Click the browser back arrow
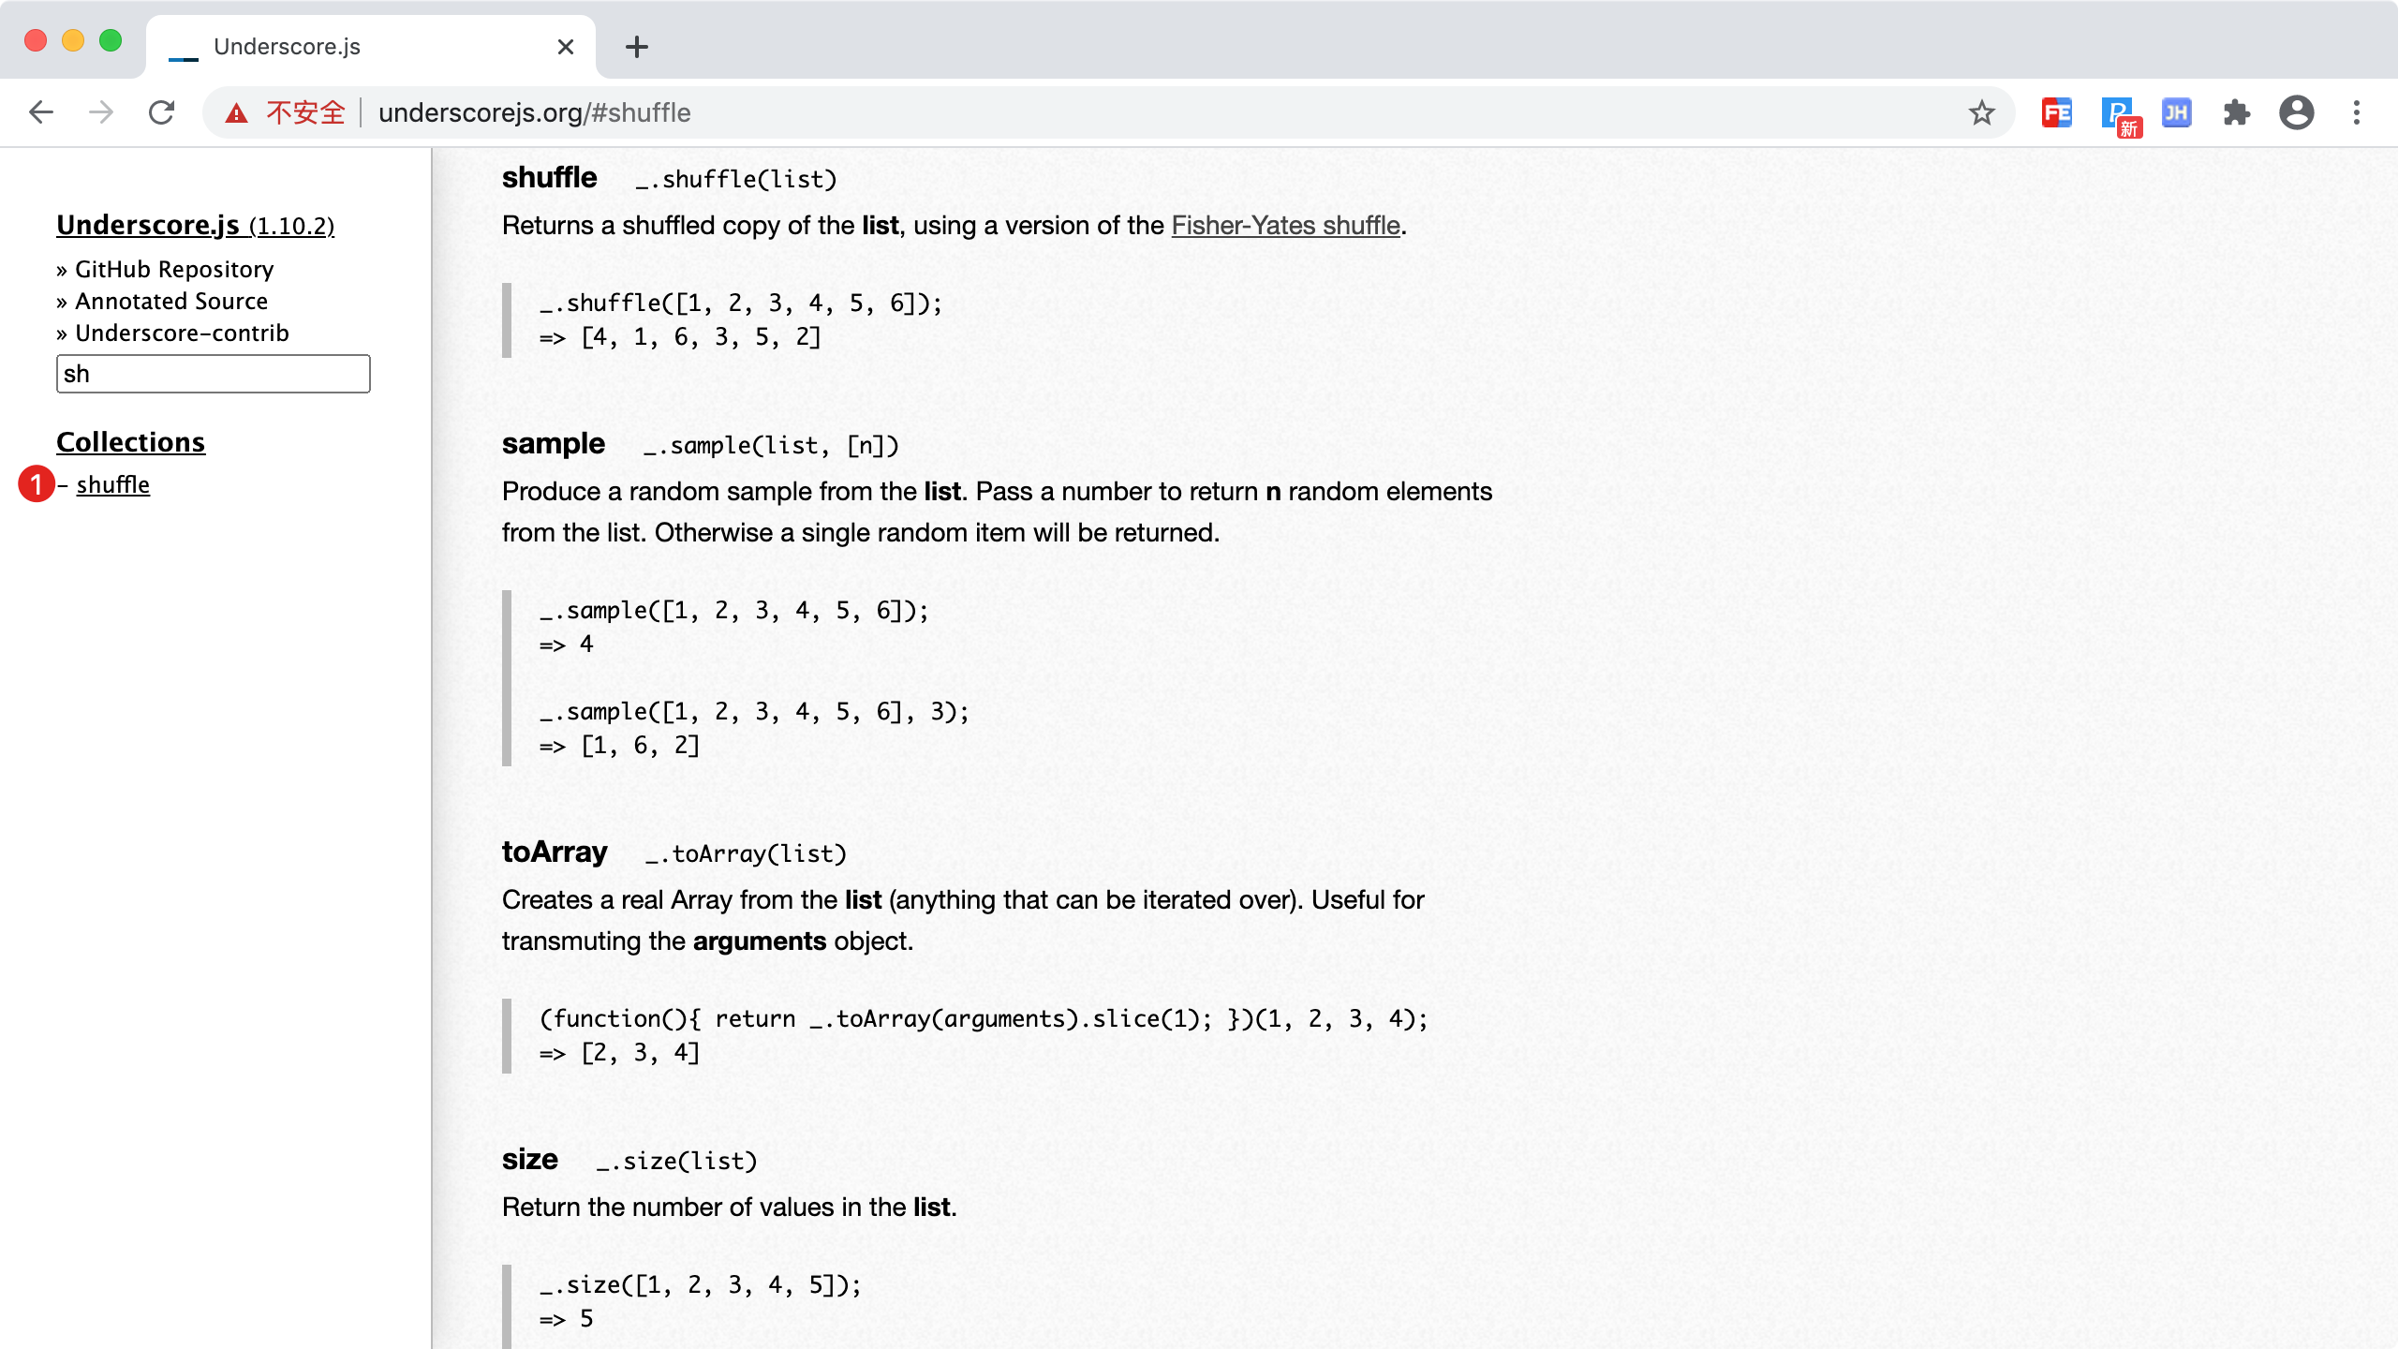 (x=41, y=112)
